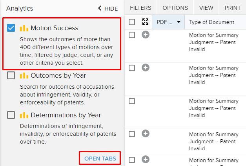Click the plus icon on first document row
This screenshot has height=166, width=246.
click(146, 35)
